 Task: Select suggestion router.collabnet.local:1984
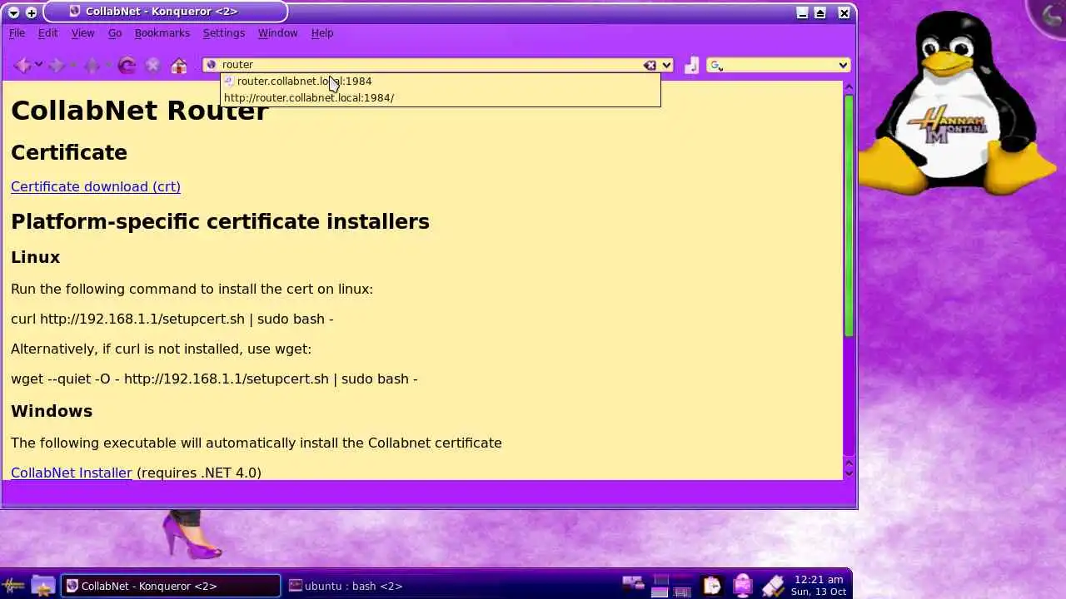pos(441,81)
